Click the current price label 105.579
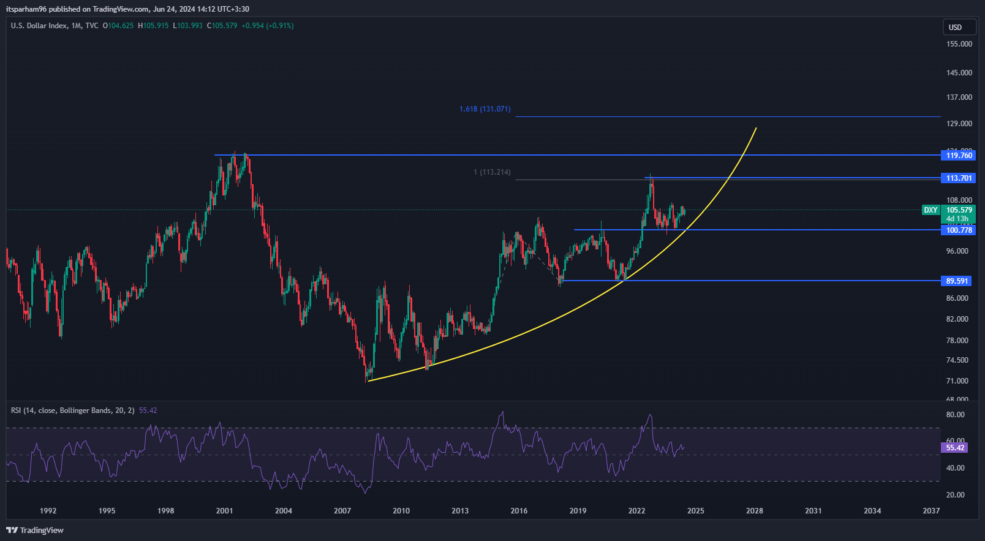 click(959, 210)
